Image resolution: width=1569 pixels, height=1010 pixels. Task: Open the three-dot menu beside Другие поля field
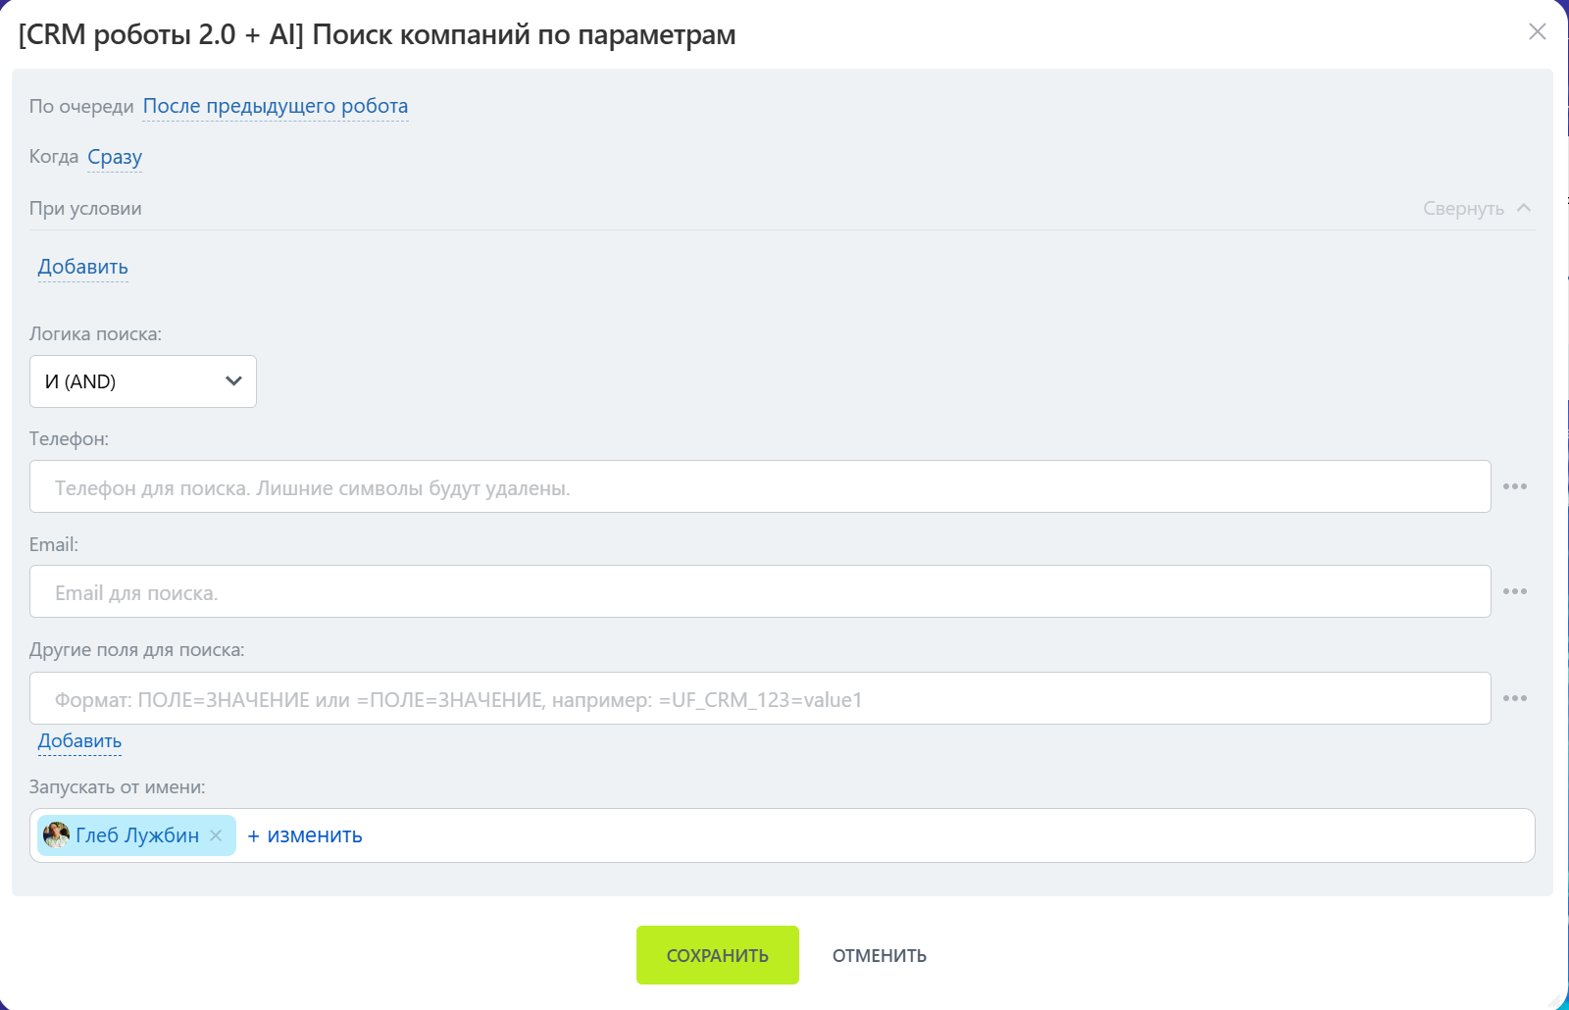point(1515,698)
